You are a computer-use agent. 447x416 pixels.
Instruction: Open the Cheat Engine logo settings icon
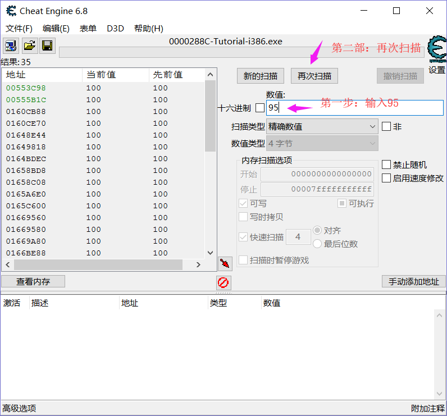[x=437, y=49]
